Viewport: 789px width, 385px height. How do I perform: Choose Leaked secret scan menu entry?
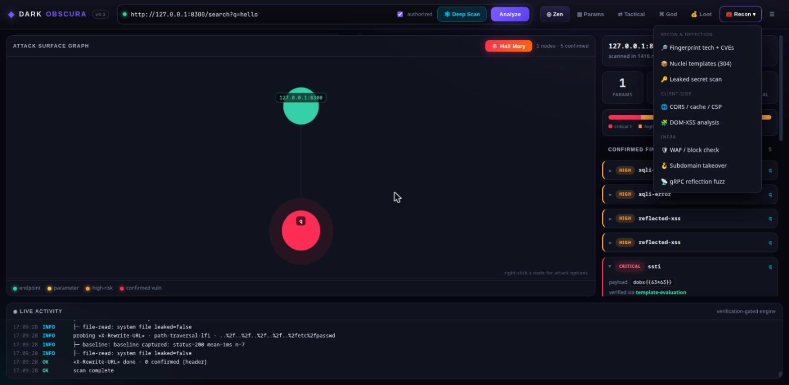(x=707, y=80)
